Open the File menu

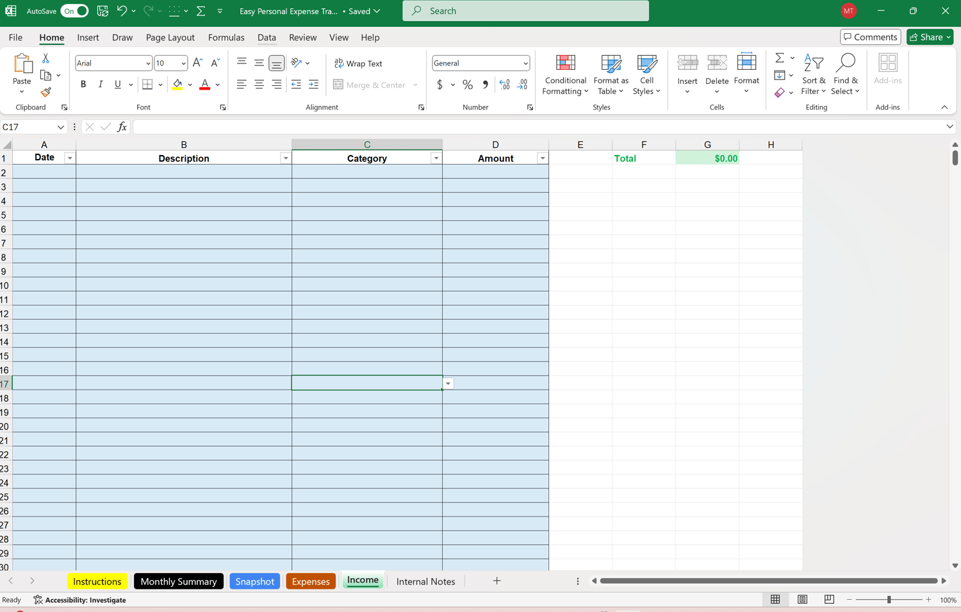15,37
